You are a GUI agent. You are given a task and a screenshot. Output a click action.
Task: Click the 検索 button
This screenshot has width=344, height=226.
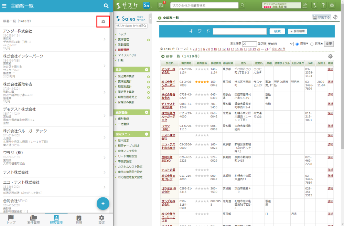pyautogui.click(x=277, y=31)
